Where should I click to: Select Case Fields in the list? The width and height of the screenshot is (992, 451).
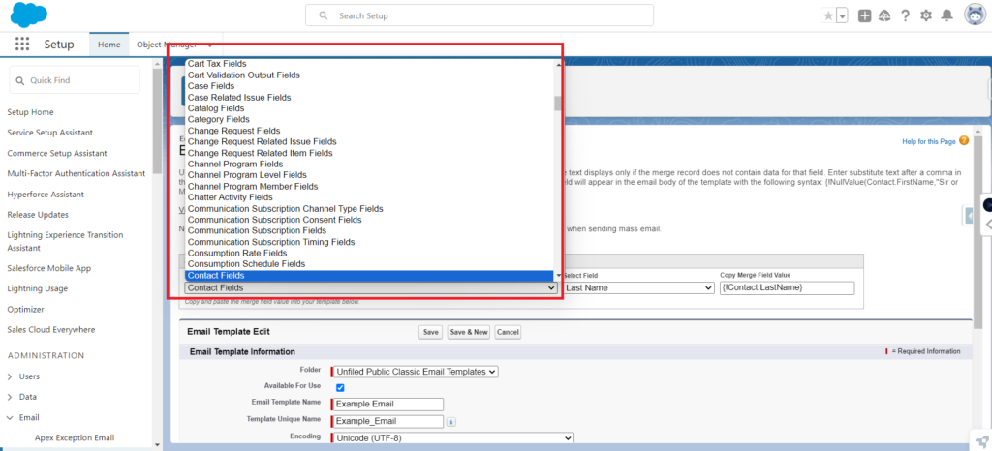click(210, 86)
